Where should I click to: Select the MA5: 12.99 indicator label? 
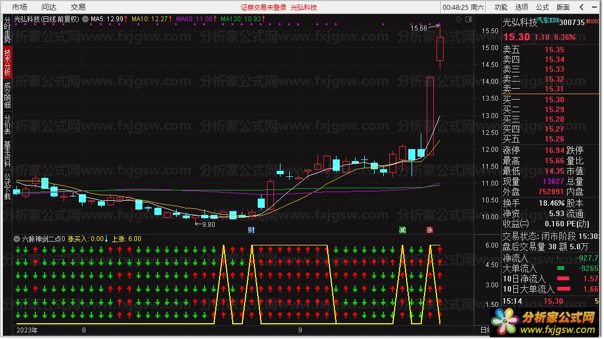[x=107, y=19]
